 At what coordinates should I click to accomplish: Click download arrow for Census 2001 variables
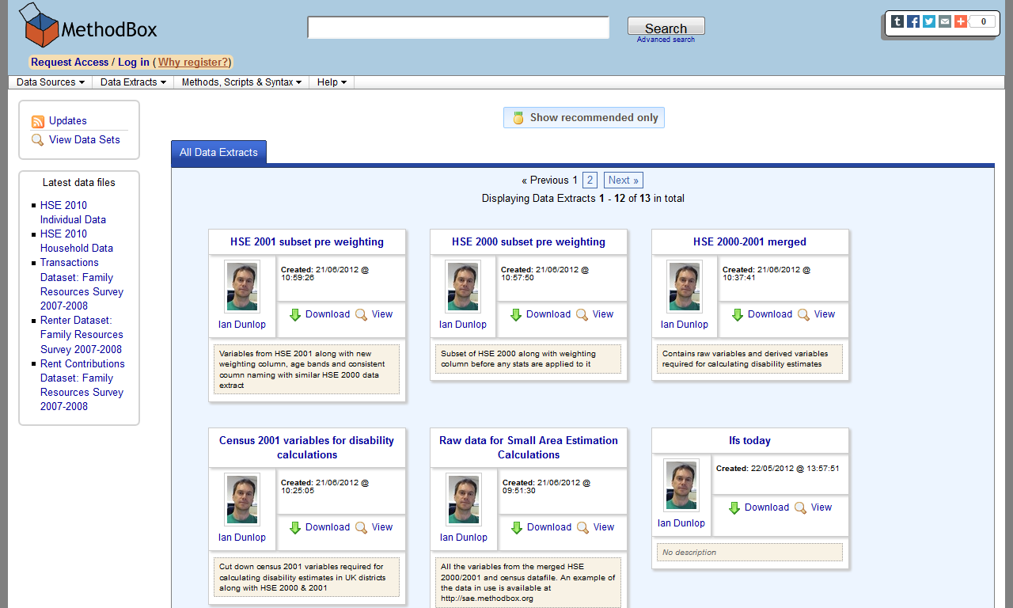coord(295,528)
